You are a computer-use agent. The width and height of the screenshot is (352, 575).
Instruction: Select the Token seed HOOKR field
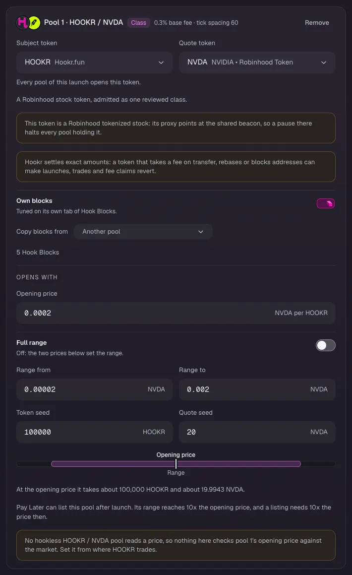[x=95, y=432]
